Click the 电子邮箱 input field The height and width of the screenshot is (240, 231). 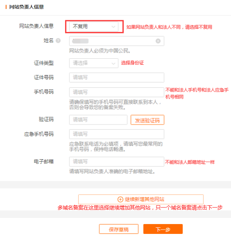pyautogui.click(x=117, y=162)
